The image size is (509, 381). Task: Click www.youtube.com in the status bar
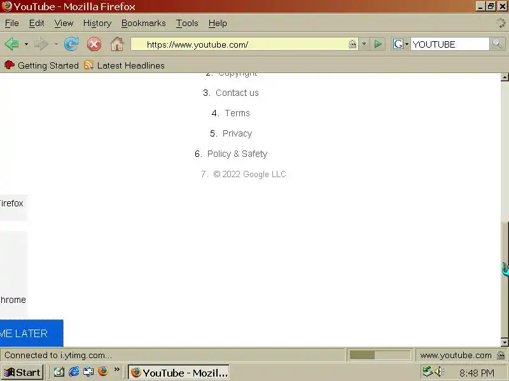coord(456,356)
